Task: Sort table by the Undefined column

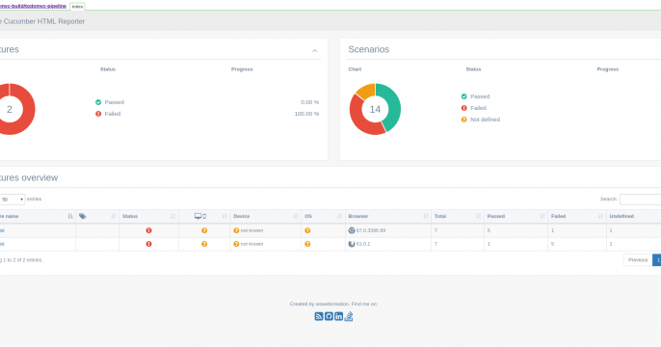Action: coord(634,216)
